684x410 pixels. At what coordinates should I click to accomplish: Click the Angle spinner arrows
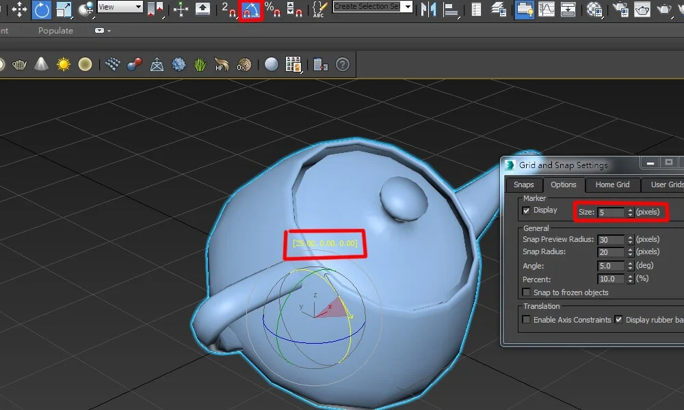pyautogui.click(x=630, y=266)
